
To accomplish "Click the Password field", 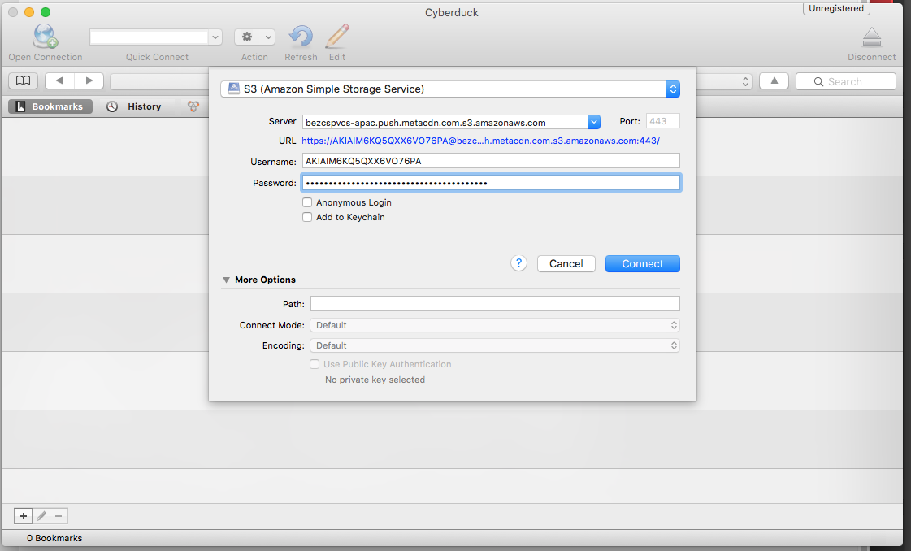I will (x=491, y=183).
